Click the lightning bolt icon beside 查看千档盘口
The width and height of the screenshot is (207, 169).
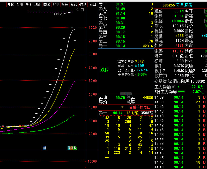coord(123,107)
